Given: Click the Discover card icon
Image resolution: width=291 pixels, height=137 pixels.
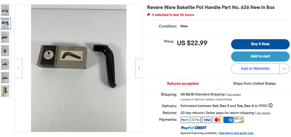Looking at the screenshot, I should coord(239,120).
